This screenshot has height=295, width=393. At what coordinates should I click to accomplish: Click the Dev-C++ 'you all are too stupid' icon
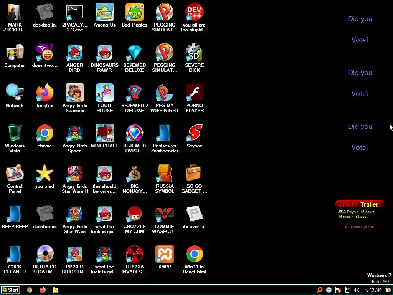[x=194, y=18]
